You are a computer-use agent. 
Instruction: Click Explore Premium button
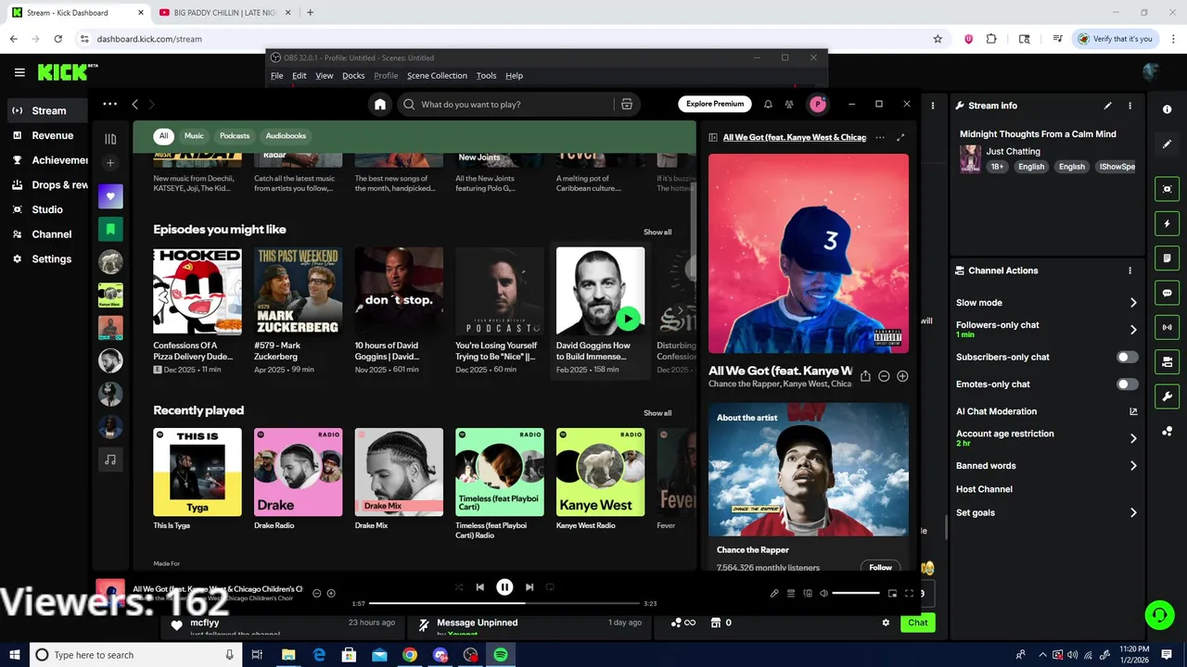tap(715, 104)
